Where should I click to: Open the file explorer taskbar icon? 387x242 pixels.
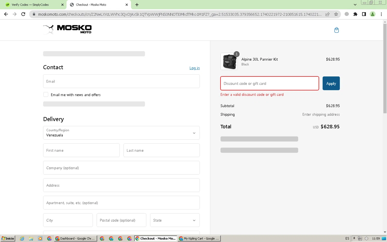(31, 239)
